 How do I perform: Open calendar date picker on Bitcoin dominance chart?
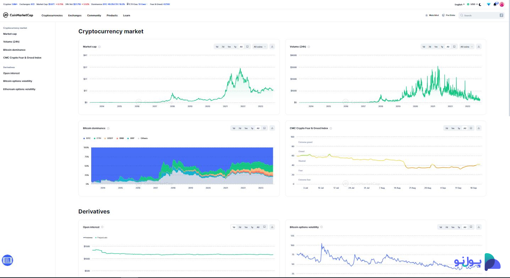click(264, 128)
